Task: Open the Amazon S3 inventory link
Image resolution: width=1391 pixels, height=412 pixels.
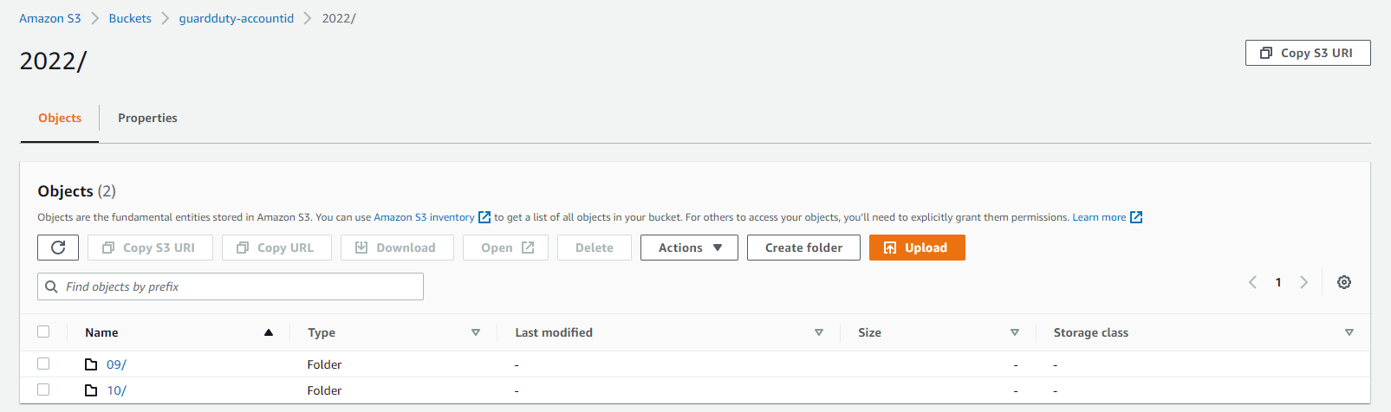Action: tap(424, 217)
